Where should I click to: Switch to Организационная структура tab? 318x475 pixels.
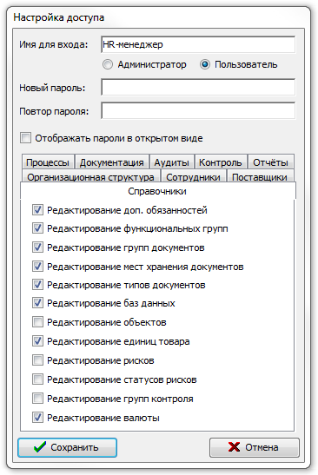click(x=91, y=176)
